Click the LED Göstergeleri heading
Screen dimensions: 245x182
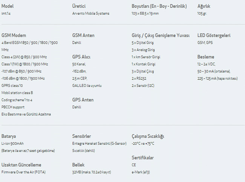point(214,35)
